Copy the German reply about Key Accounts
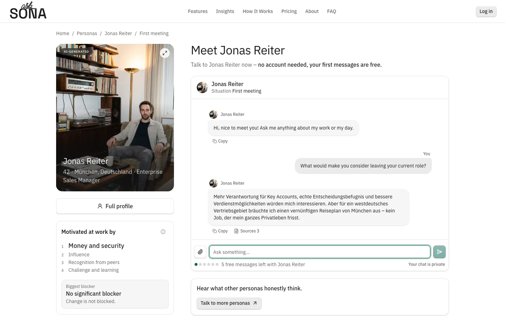Viewport: 505px width, 316px height. point(220,231)
